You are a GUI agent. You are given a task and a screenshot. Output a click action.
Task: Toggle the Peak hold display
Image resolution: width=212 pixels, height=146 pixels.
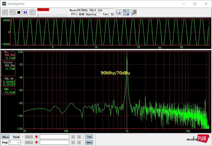click(x=16, y=137)
